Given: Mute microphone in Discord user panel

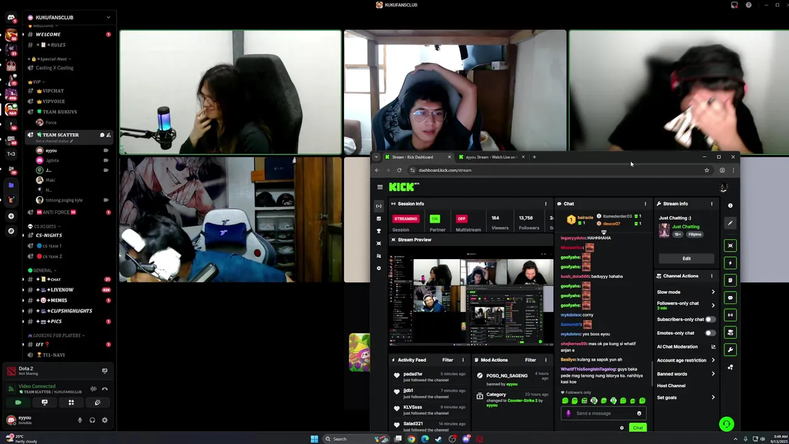Looking at the screenshot, I should click(x=80, y=421).
